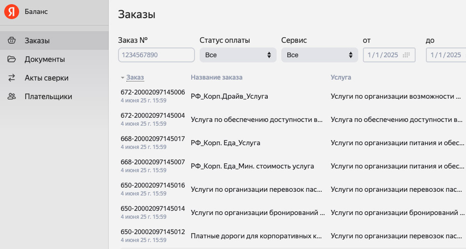Select order row 650-20002097145012
The width and height of the screenshot is (466, 249).
[153, 232]
